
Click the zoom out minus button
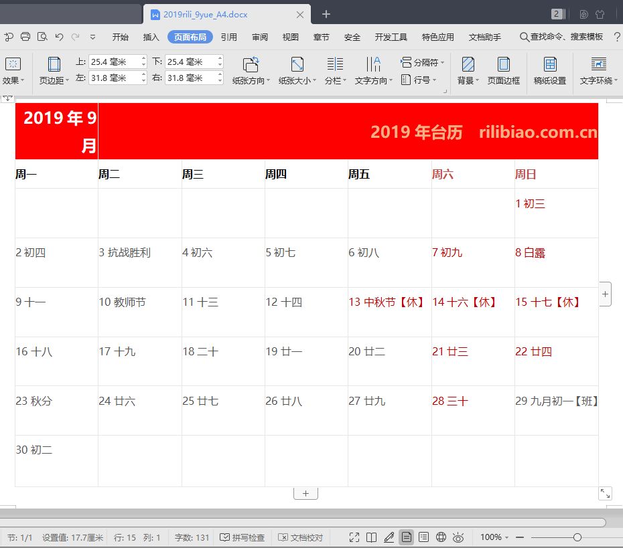pyautogui.click(x=520, y=537)
